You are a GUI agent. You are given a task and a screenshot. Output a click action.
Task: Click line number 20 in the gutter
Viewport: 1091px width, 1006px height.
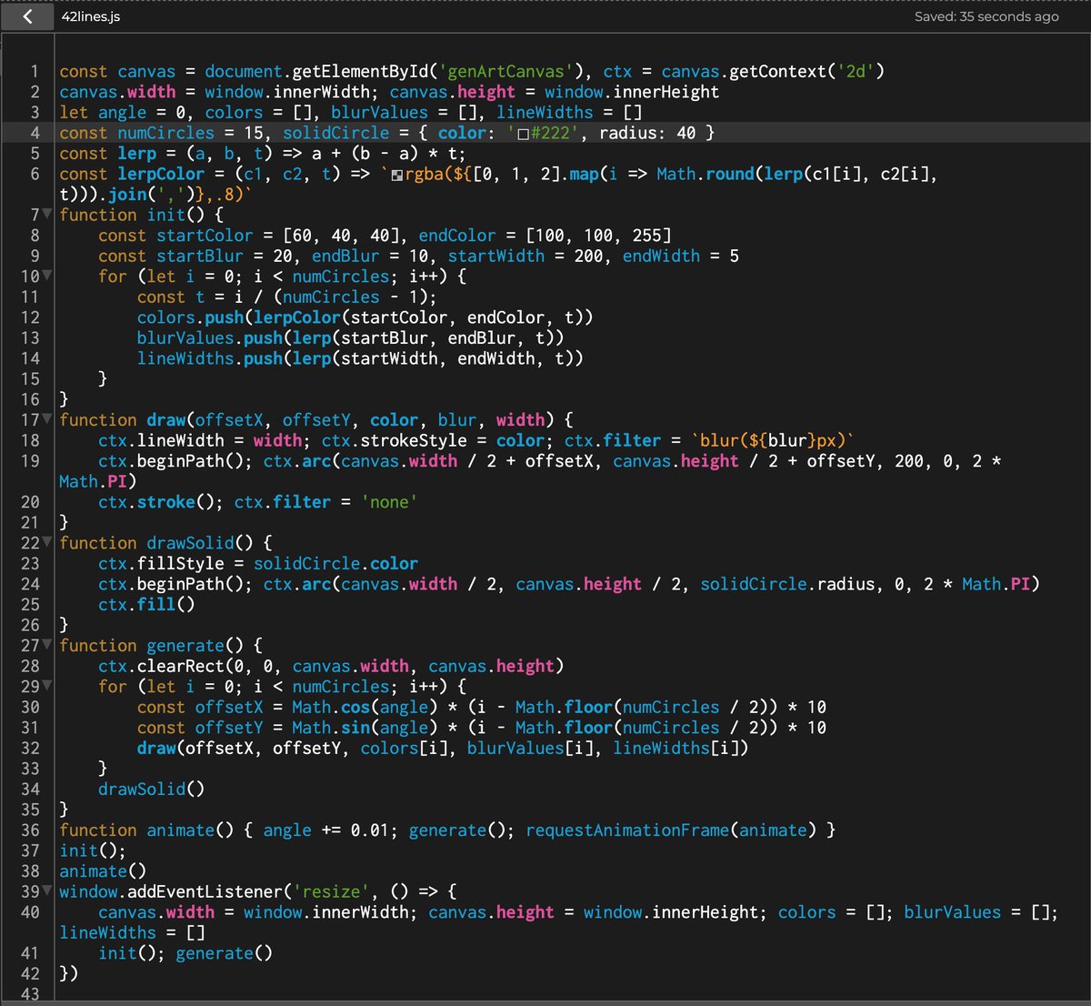pos(30,502)
